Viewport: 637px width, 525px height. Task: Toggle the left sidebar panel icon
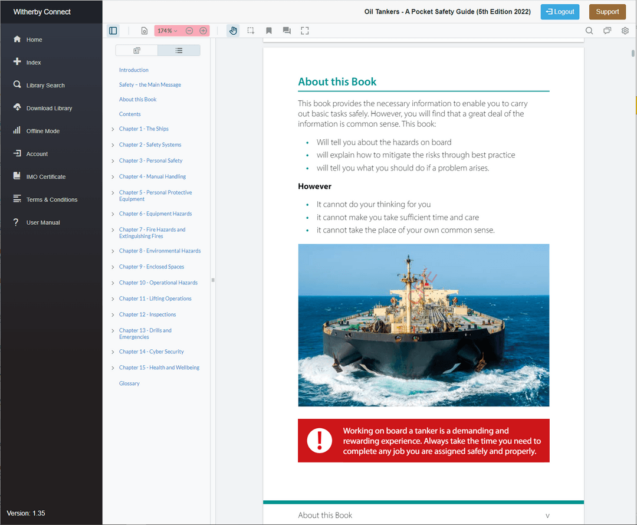(113, 31)
